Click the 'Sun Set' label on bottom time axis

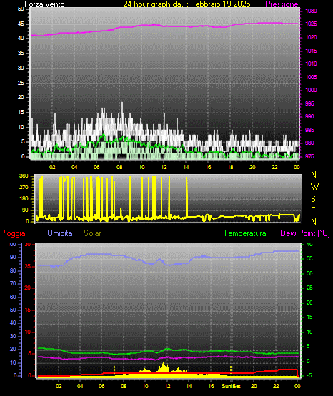231,386
